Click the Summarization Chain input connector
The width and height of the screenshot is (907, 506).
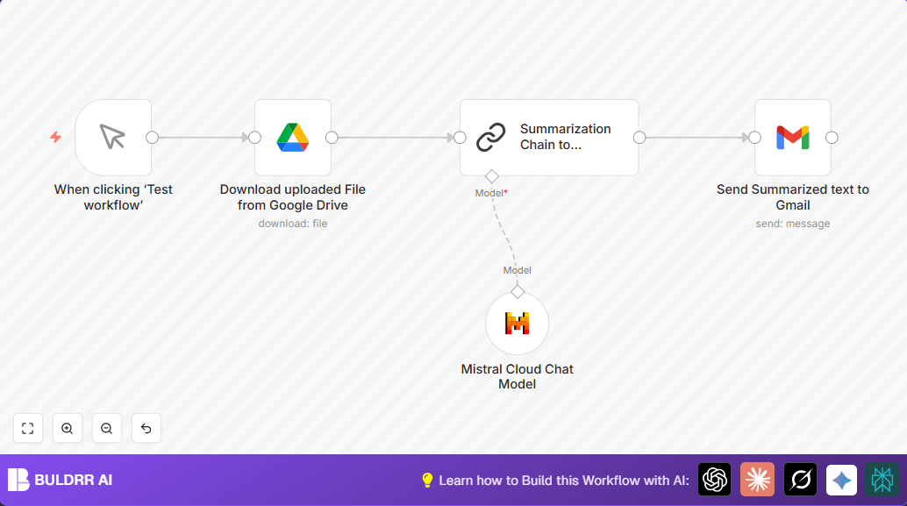(460, 138)
